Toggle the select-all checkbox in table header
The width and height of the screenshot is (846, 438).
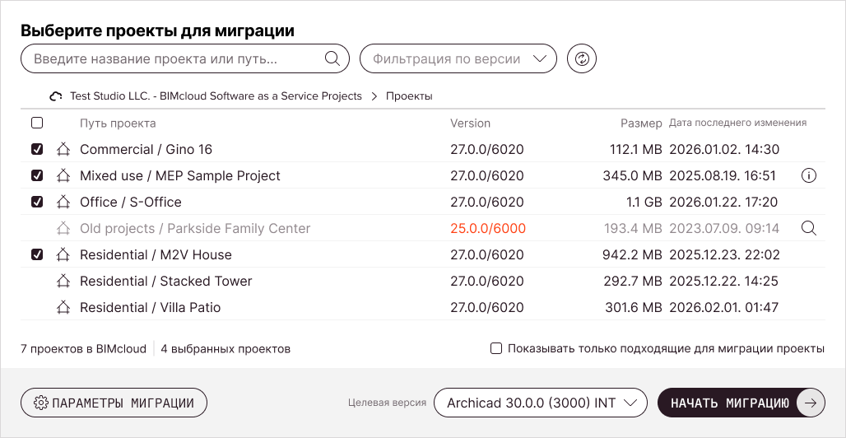(x=37, y=123)
